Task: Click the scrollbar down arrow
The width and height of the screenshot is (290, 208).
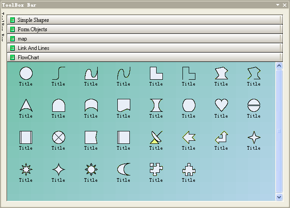Action: (x=279, y=197)
